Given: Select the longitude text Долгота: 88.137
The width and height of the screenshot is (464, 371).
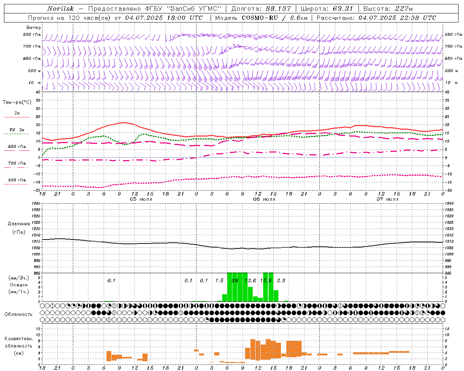Looking at the screenshot, I should coord(261,9).
